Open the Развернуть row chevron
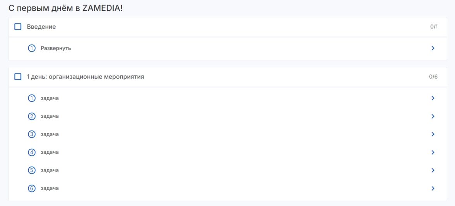455x206 pixels. pyautogui.click(x=433, y=48)
